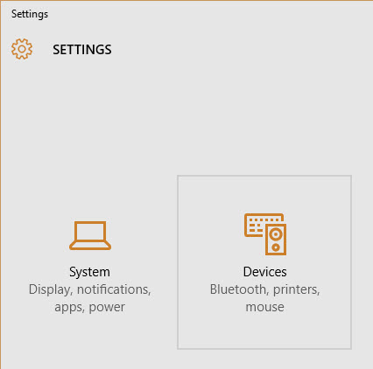Click the Settings window title text
The height and width of the screenshot is (369, 373).
30,14
